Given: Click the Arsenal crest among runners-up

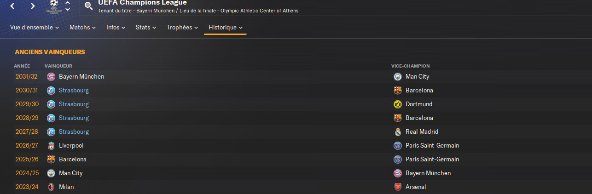Looking at the screenshot, I should [398, 187].
